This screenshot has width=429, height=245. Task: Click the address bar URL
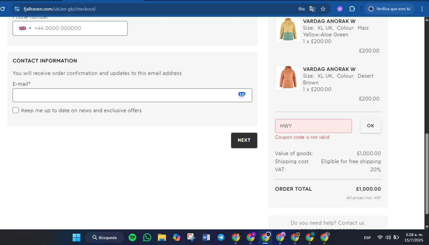60,9
